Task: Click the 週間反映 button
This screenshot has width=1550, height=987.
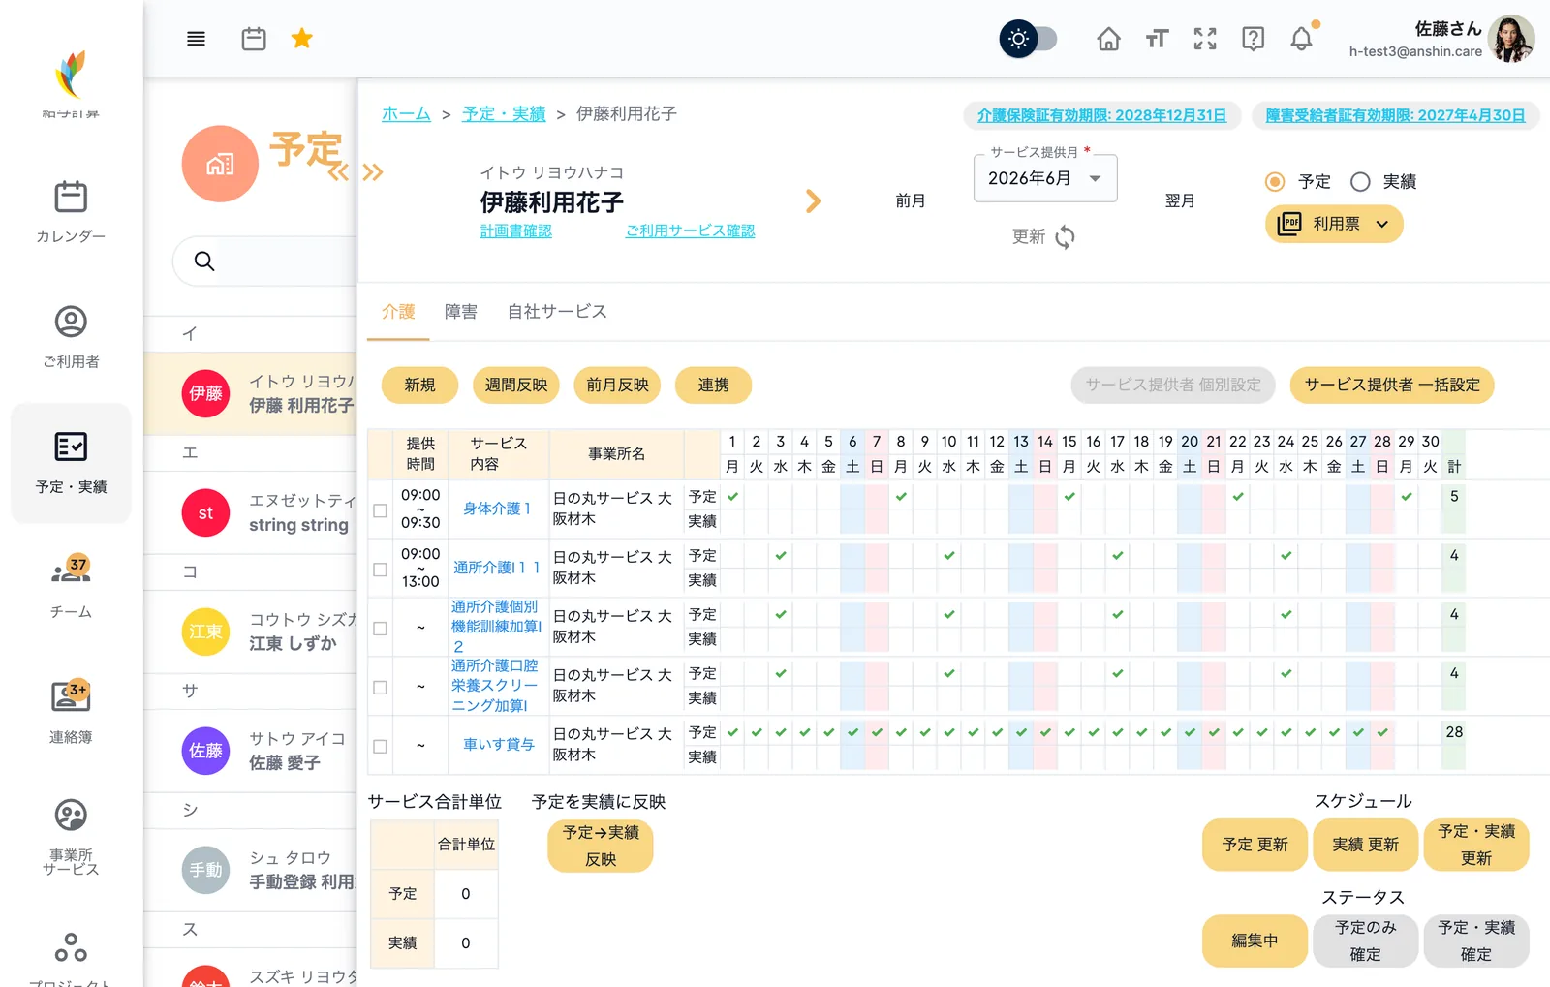Action: 516,386
